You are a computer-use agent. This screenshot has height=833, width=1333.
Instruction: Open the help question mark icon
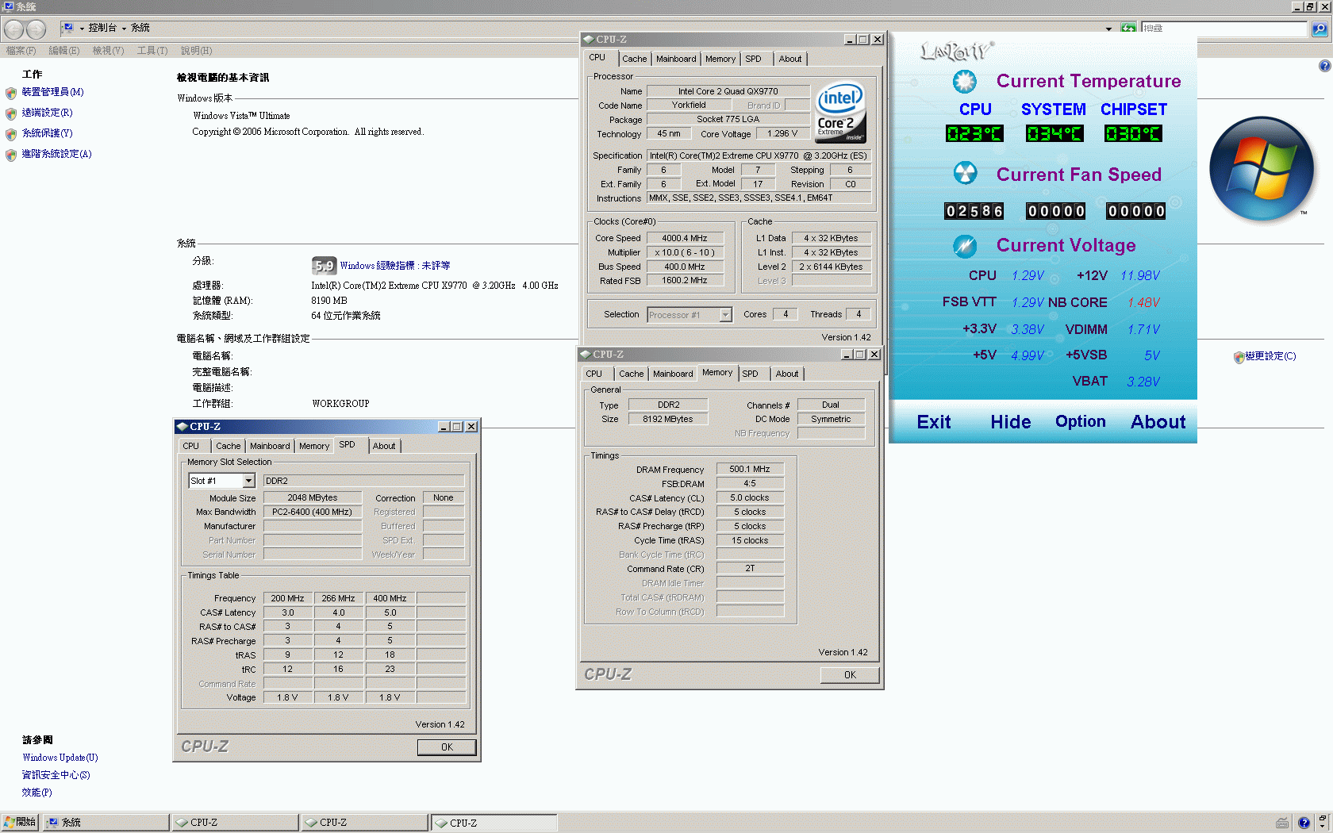(1324, 66)
